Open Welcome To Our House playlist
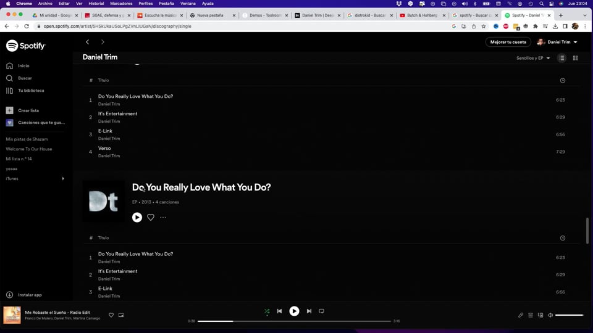Screen dimensions: 593x333 pyautogui.click(x=29, y=149)
